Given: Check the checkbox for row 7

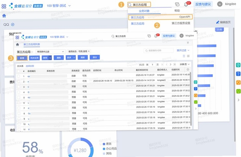Looking at the screenshot, I should pyautogui.click(x=19, y=108).
